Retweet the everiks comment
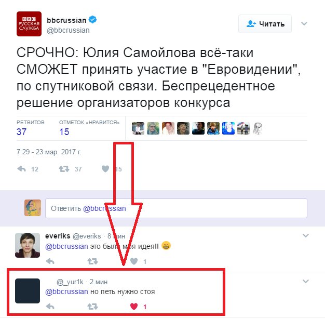The image size is (325, 319). pyautogui.click(x=92, y=261)
